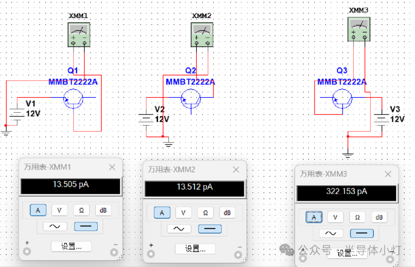Screen dimensions: 415x267
Task: Switch XMM3 window to ohmmeter Ω mode
Action: (357, 217)
